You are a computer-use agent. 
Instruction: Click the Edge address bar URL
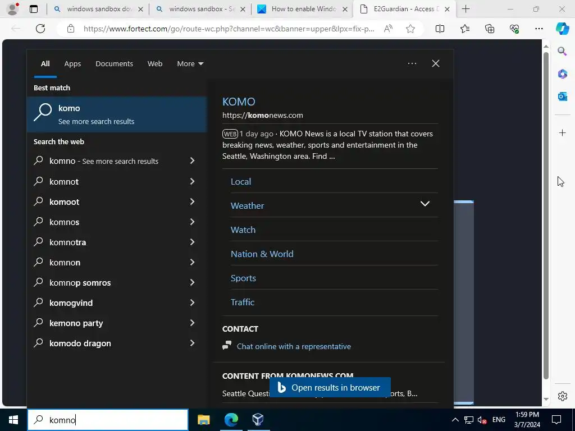[x=229, y=29]
